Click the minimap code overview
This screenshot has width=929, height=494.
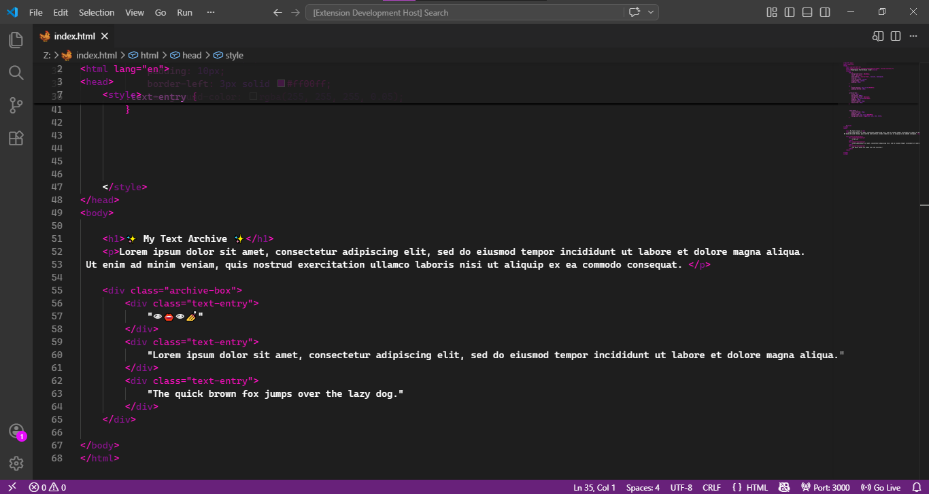880,109
